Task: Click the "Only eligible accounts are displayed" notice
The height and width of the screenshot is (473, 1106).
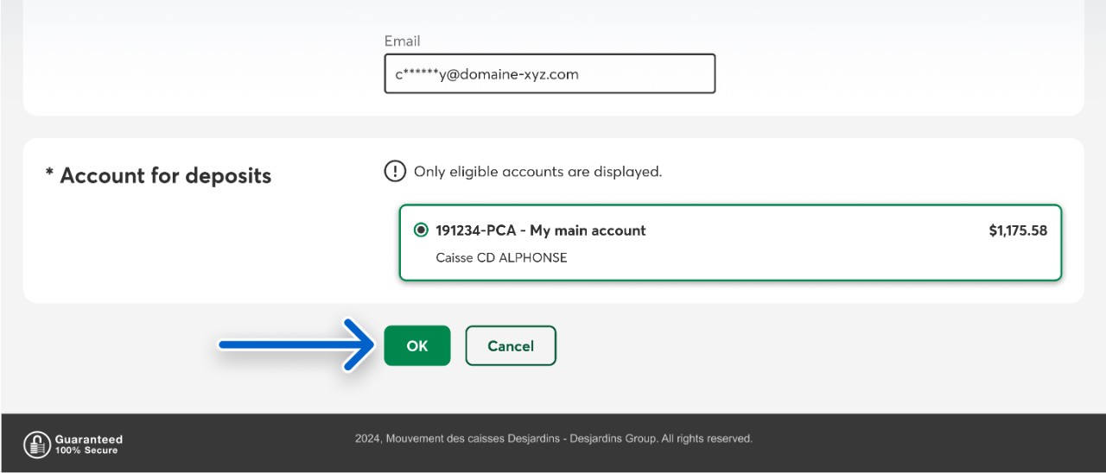Action: [537, 171]
